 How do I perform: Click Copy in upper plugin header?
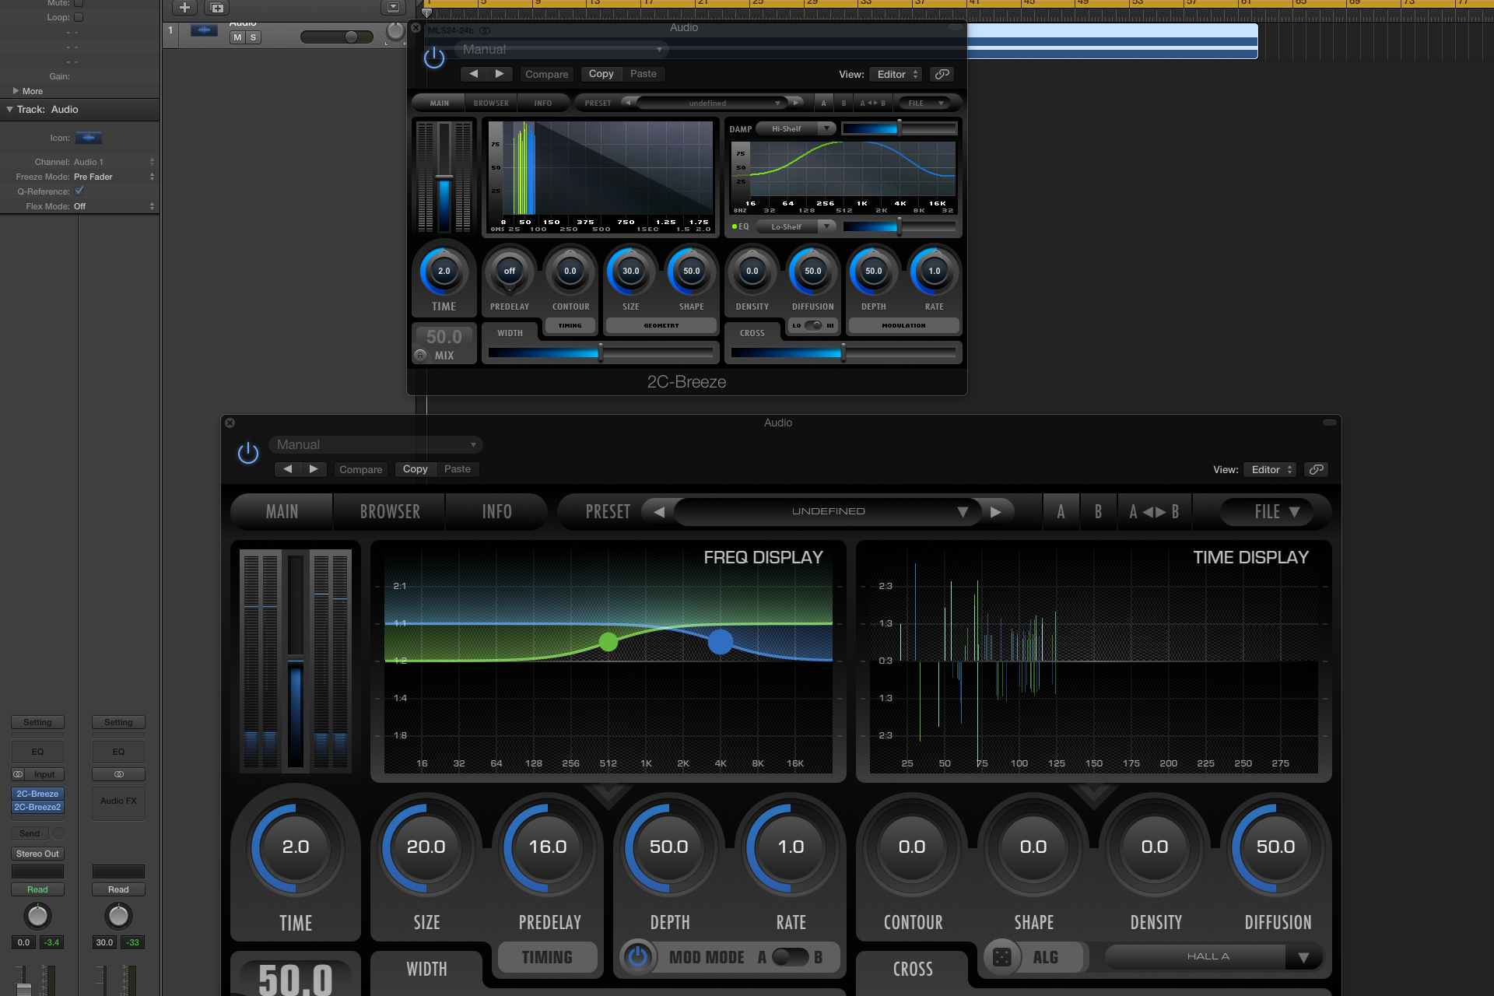point(601,74)
